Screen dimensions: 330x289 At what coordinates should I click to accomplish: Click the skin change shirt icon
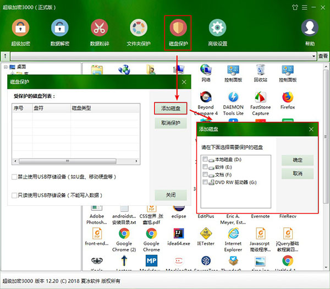295,7
